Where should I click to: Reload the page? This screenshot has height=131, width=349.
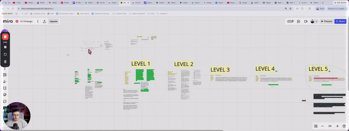coord(13,9)
